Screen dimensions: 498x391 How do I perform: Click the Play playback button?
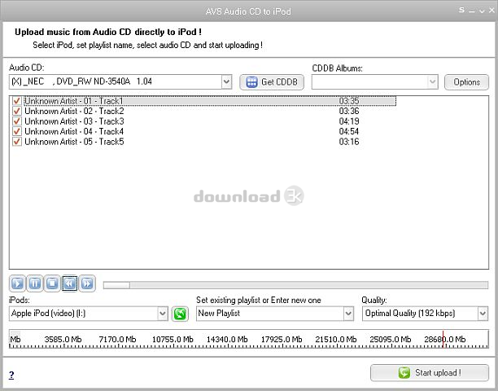click(17, 283)
